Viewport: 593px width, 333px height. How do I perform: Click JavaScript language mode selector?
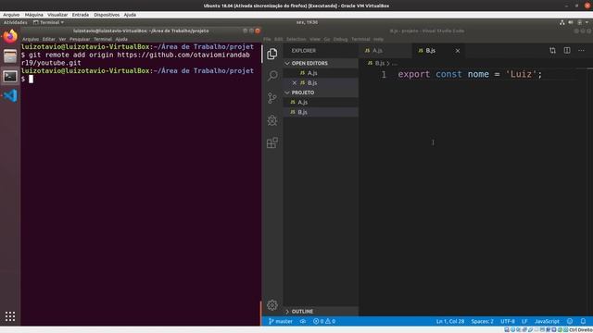pyautogui.click(x=547, y=321)
